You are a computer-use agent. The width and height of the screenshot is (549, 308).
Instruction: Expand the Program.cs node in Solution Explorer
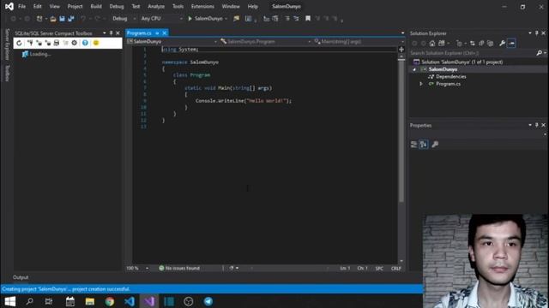(x=421, y=84)
